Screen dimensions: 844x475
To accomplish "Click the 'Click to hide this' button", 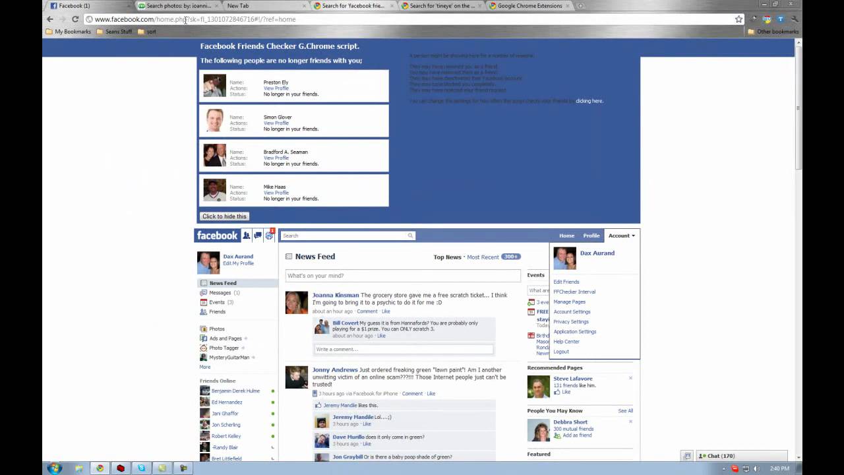I will coord(224,216).
